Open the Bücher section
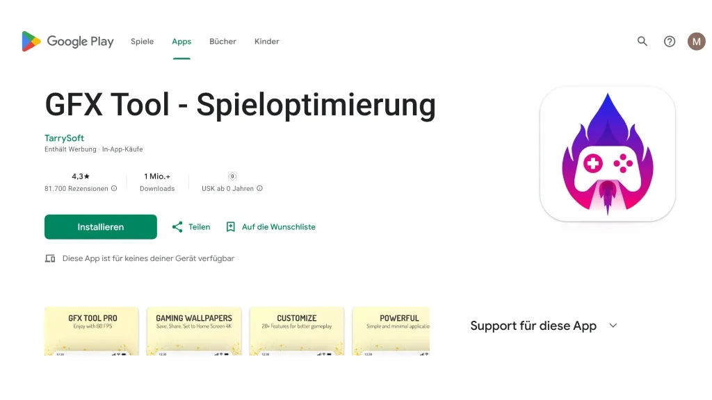712x400 pixels. [222, 41]
